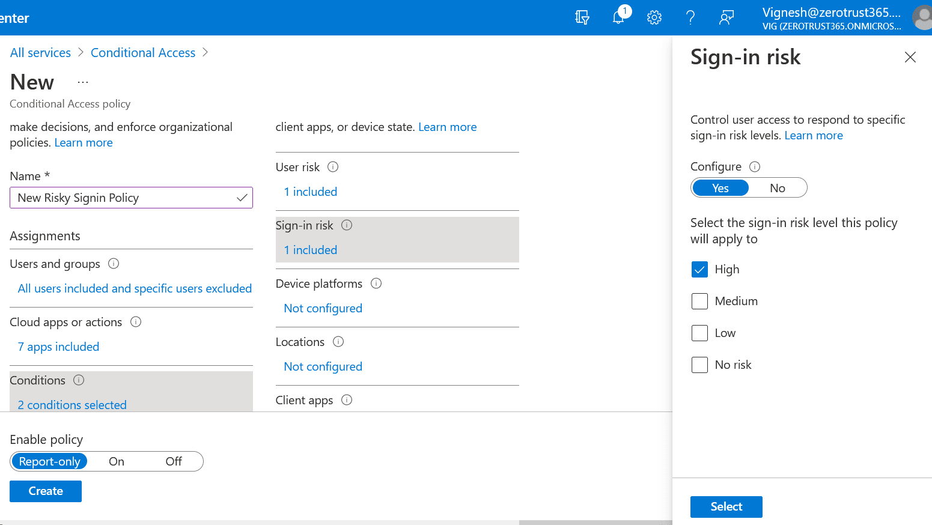Set Configure toggle to Yes
Image resolution: width=932 pixels, height=525 pixels.
pos(720,188)
